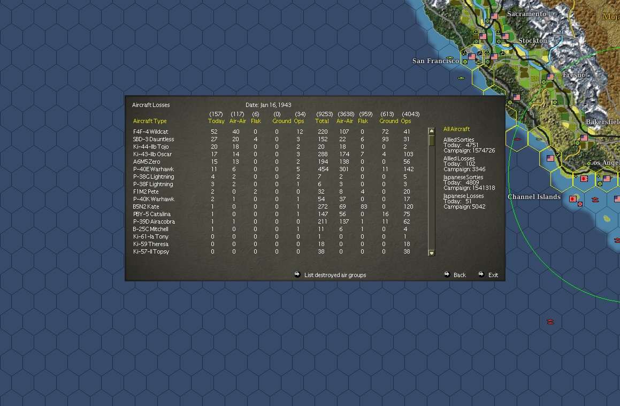Select the Allied ship icon below San Francisco label

461,78
